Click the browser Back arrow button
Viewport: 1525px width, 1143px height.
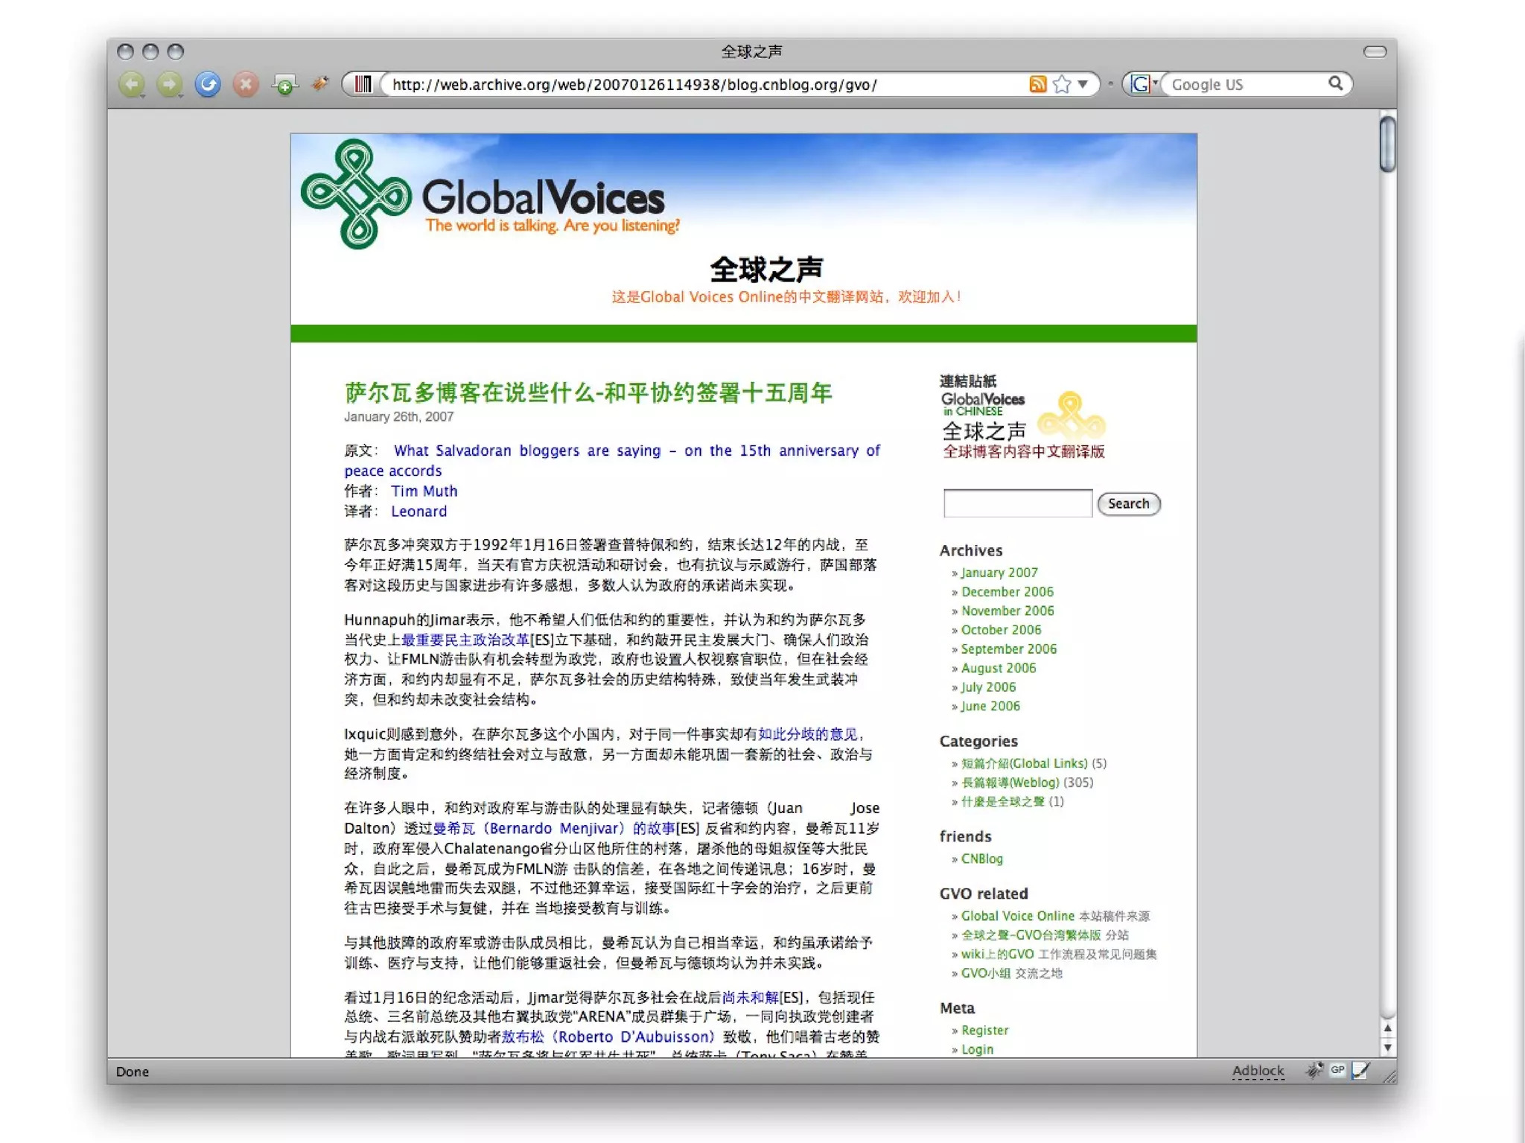pyautogui.click(x=132, y=84)
